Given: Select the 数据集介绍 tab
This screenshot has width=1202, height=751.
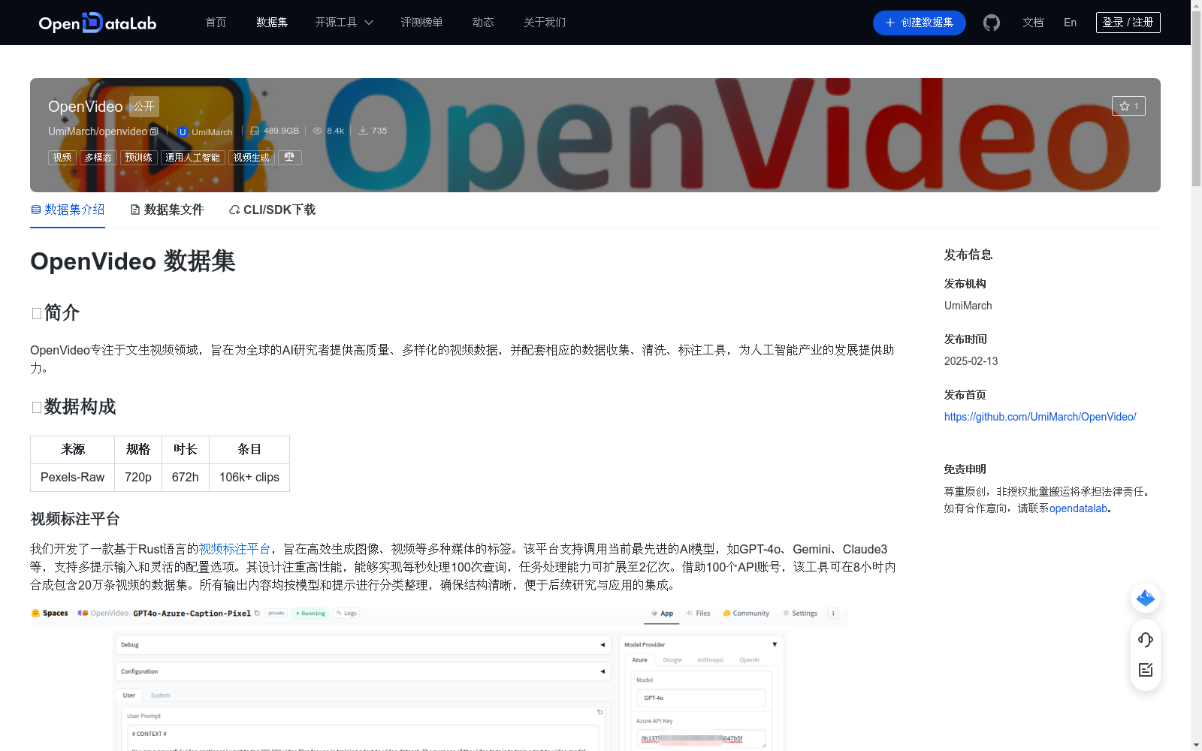Looking at the screenshot, I should click(68, 210).
